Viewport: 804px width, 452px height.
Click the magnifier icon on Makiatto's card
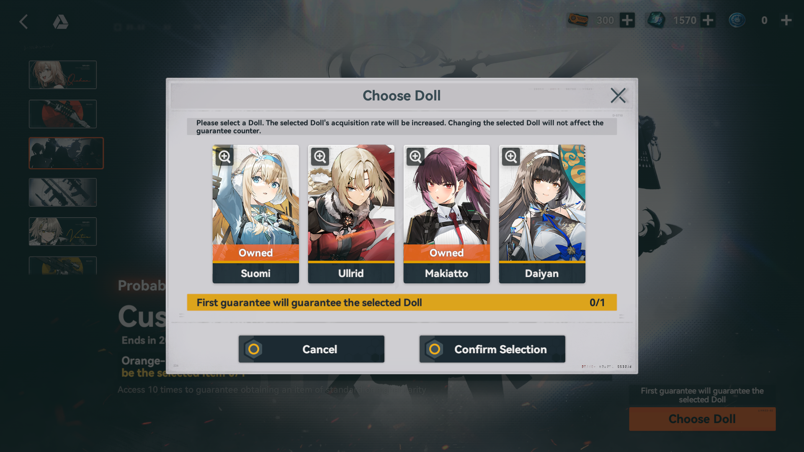[x=416, y=157]
